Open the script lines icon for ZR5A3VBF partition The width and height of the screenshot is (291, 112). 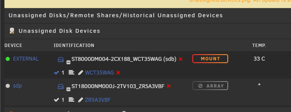(72, 100)
